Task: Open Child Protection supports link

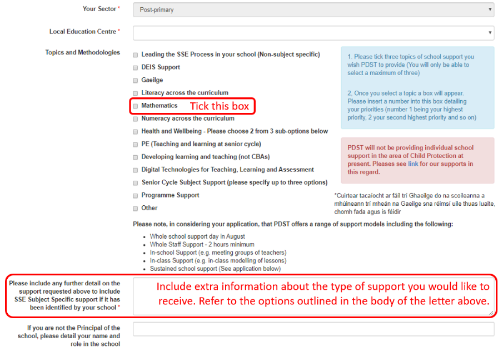Action: tap(413, 164)
